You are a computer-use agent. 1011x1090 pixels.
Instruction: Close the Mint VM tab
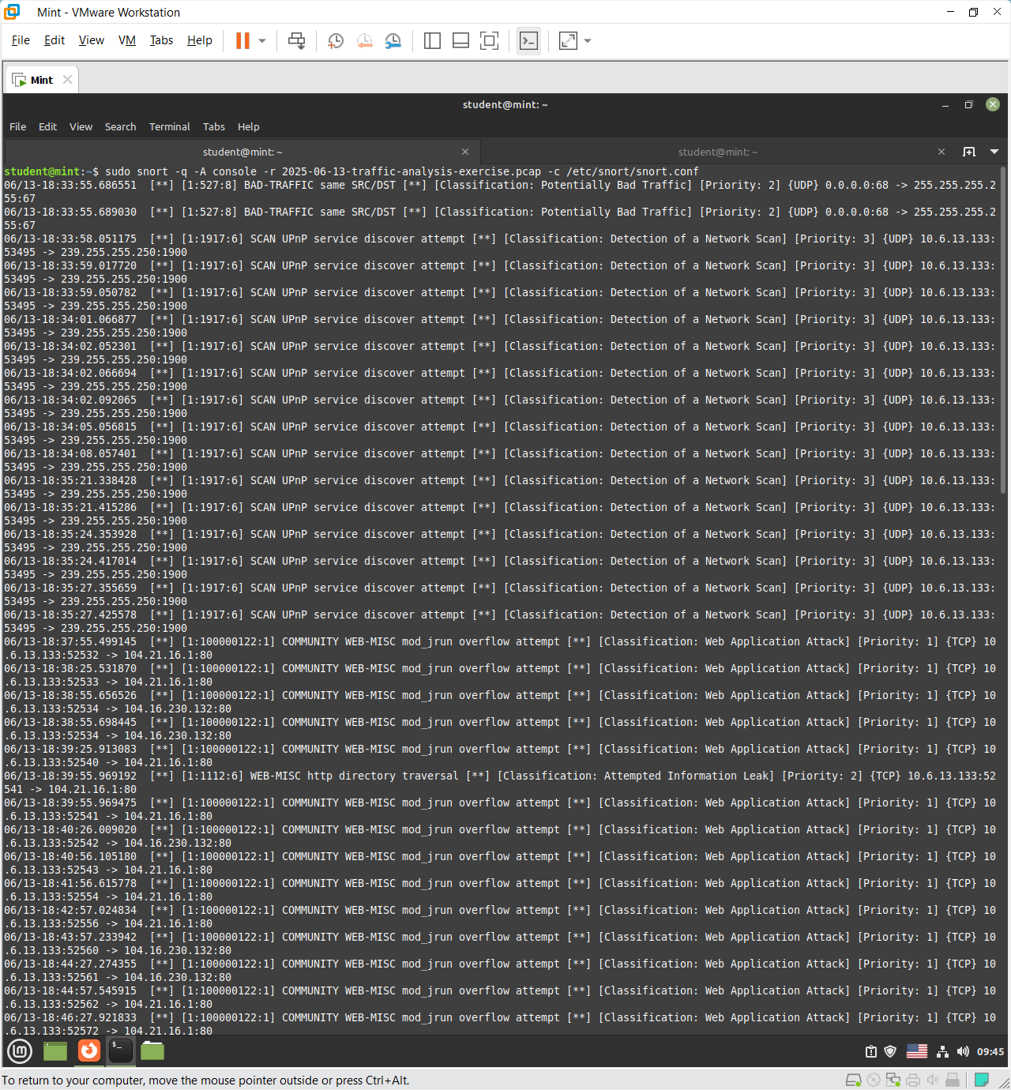68,80
